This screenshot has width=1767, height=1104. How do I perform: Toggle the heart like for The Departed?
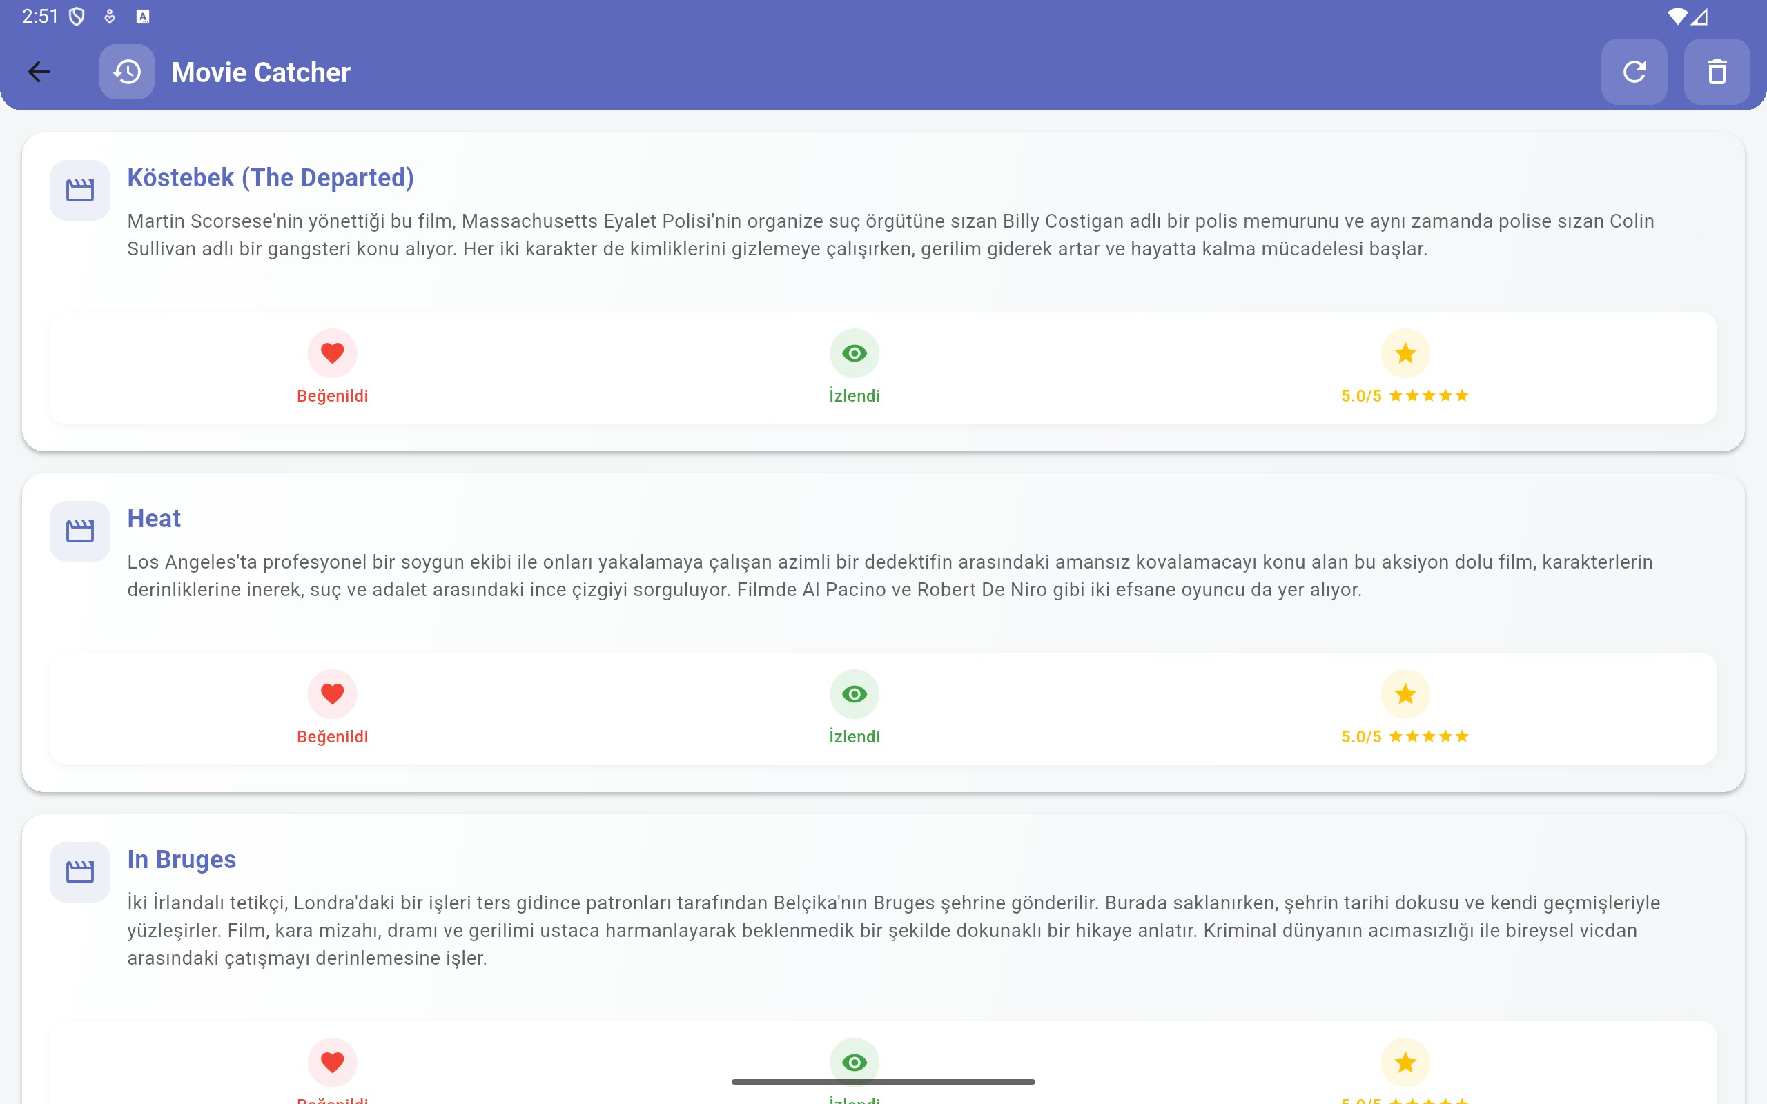click(332, 353)
